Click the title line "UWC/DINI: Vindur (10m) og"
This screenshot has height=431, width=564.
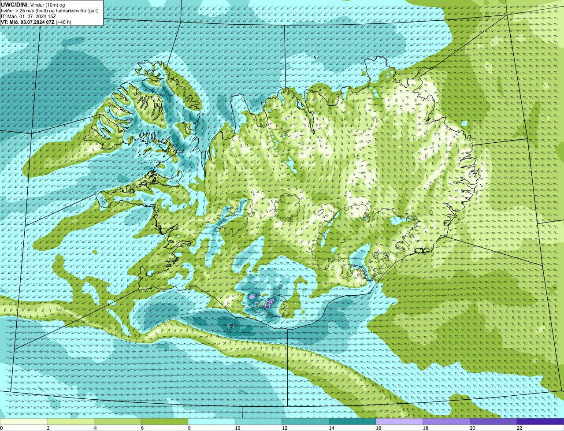pyautogui.click(x=33, y=5)
